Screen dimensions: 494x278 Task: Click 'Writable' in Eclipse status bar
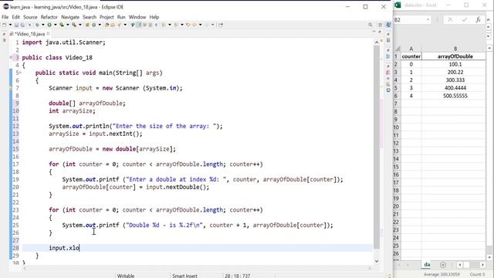click(x=126, y=276)
